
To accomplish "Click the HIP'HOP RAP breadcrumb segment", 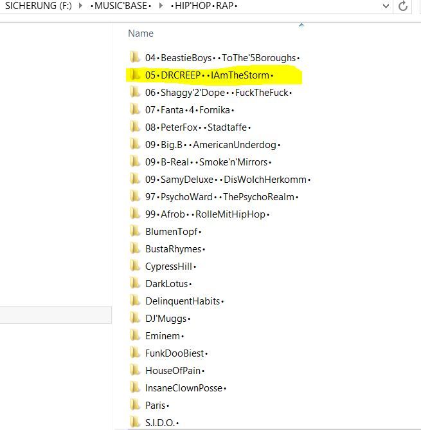I will click(x=204, y=6).
